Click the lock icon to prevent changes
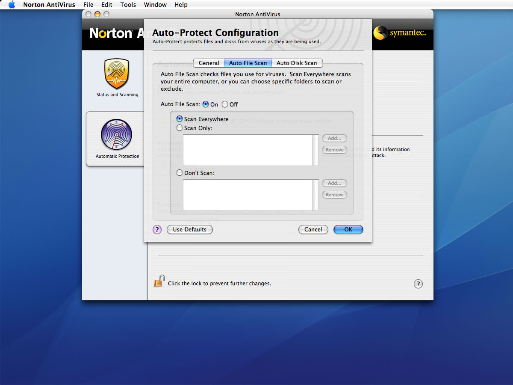The height and width of the screenshot is (385, 513). (x=159, y=281)
